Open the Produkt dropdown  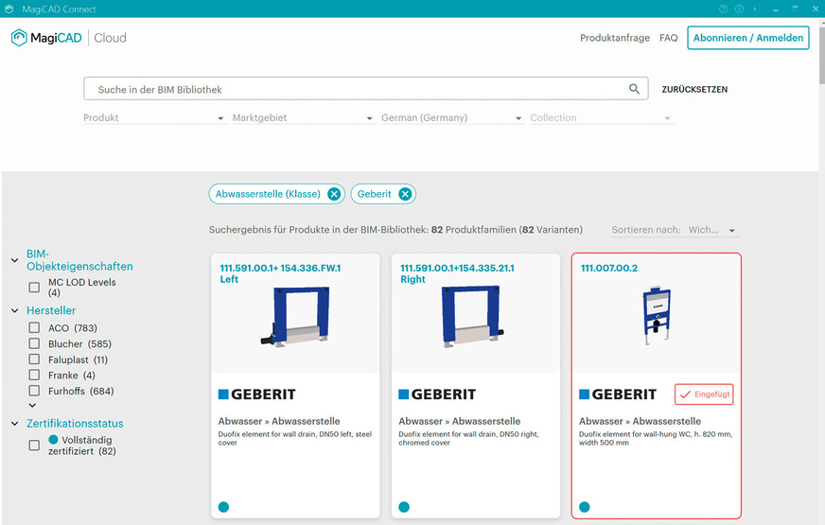(x=154, y=118)
